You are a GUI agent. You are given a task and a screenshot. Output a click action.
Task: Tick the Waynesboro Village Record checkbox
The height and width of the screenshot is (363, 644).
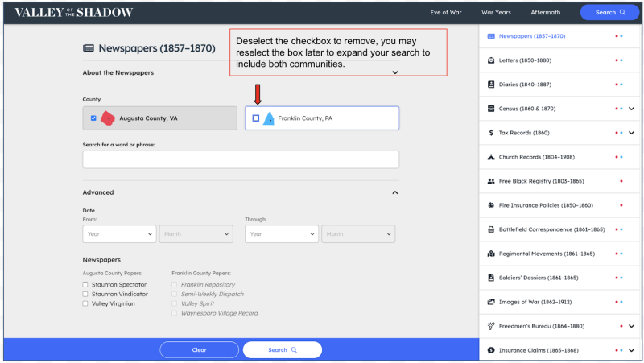[x=174, y=313]
